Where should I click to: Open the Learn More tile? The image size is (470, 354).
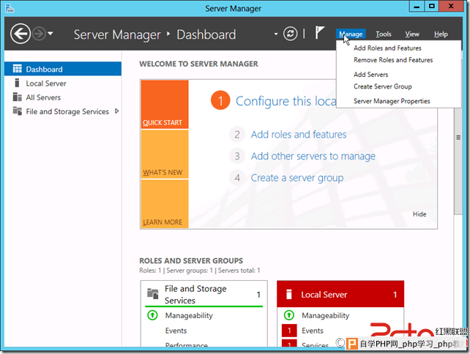[165, 204]
